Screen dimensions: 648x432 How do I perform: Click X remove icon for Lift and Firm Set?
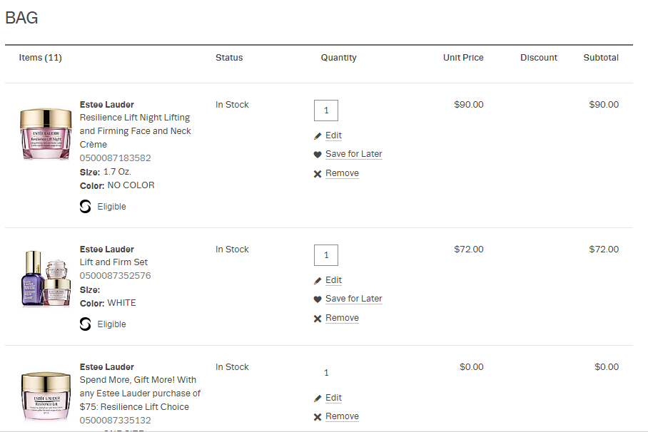click(318, 319)
